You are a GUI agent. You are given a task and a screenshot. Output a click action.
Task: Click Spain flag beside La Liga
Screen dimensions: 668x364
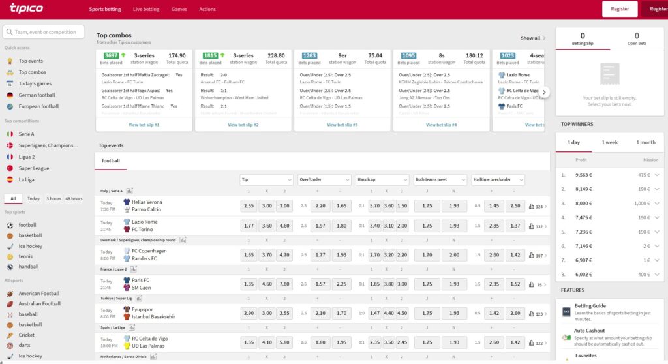pyautogui.click(x=10, y=179)
